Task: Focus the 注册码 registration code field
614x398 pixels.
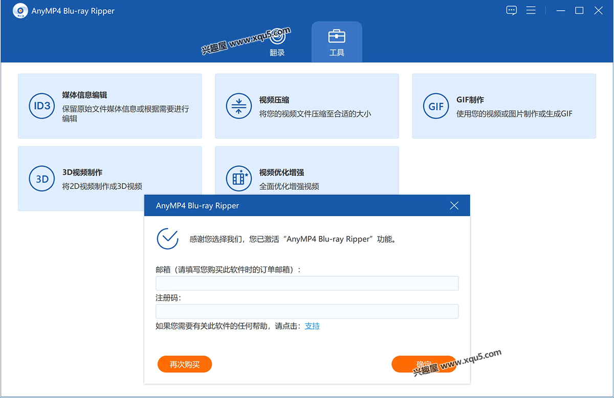Action: pyautogui.click(x=307, y=312)
